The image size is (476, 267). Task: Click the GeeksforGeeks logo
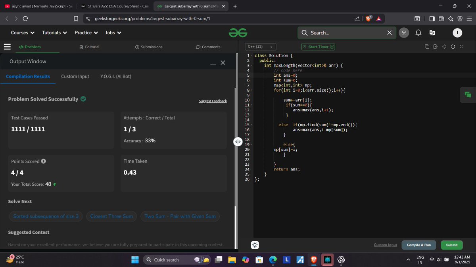click(238, 33)
